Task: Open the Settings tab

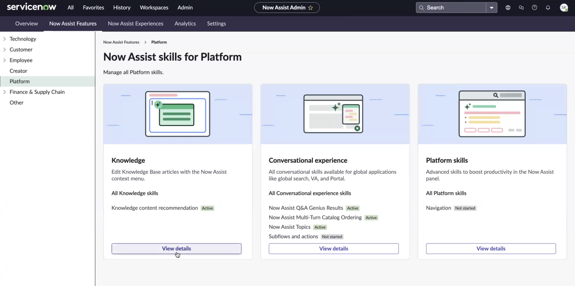Action: click(x=216, y=23)
